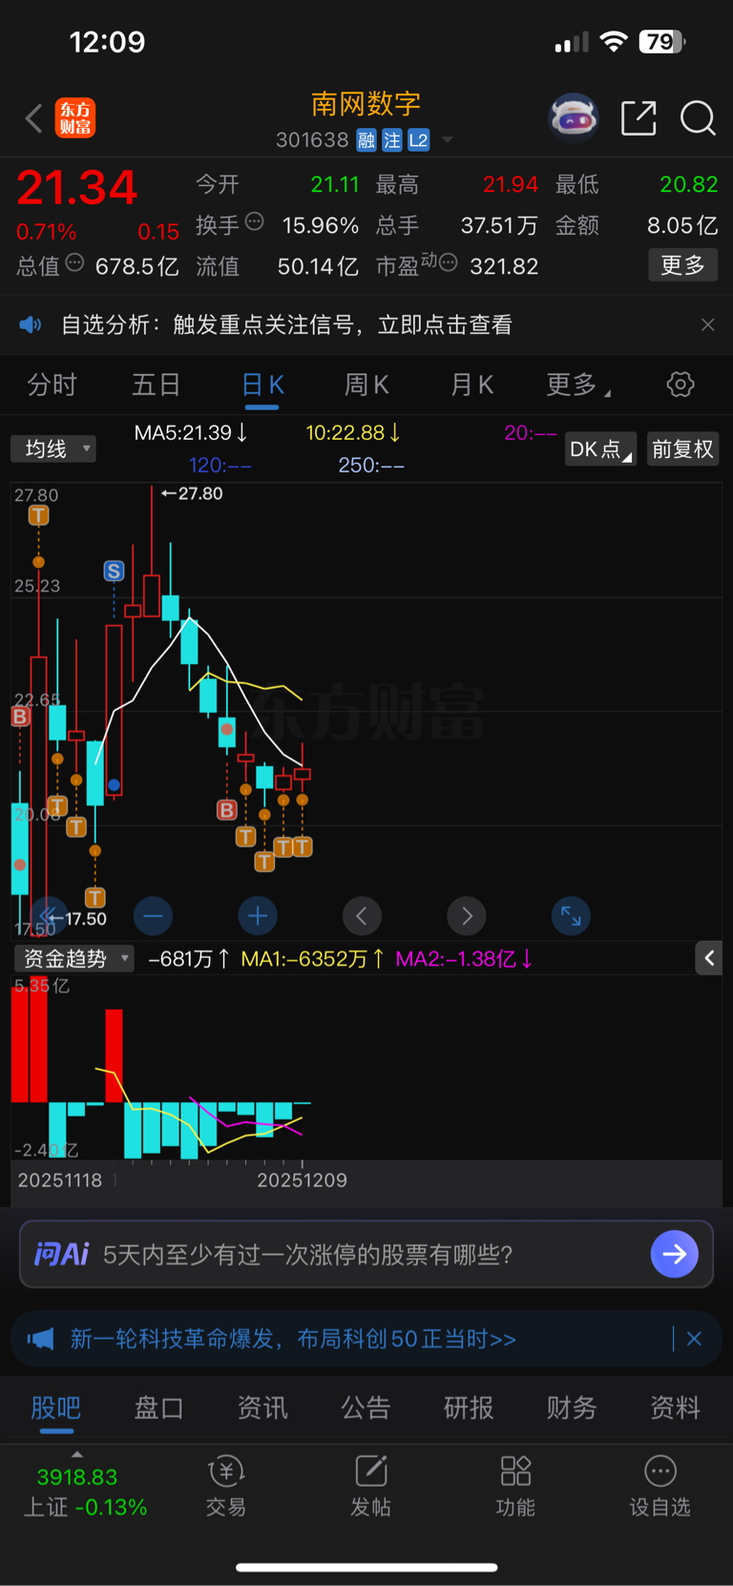Open 科创50 promotion banner link
Screen dimensions: 733x1586
click(293, 1339)
